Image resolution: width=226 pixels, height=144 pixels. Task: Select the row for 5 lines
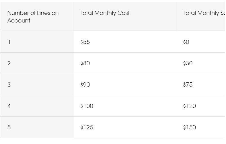[112, 127]
